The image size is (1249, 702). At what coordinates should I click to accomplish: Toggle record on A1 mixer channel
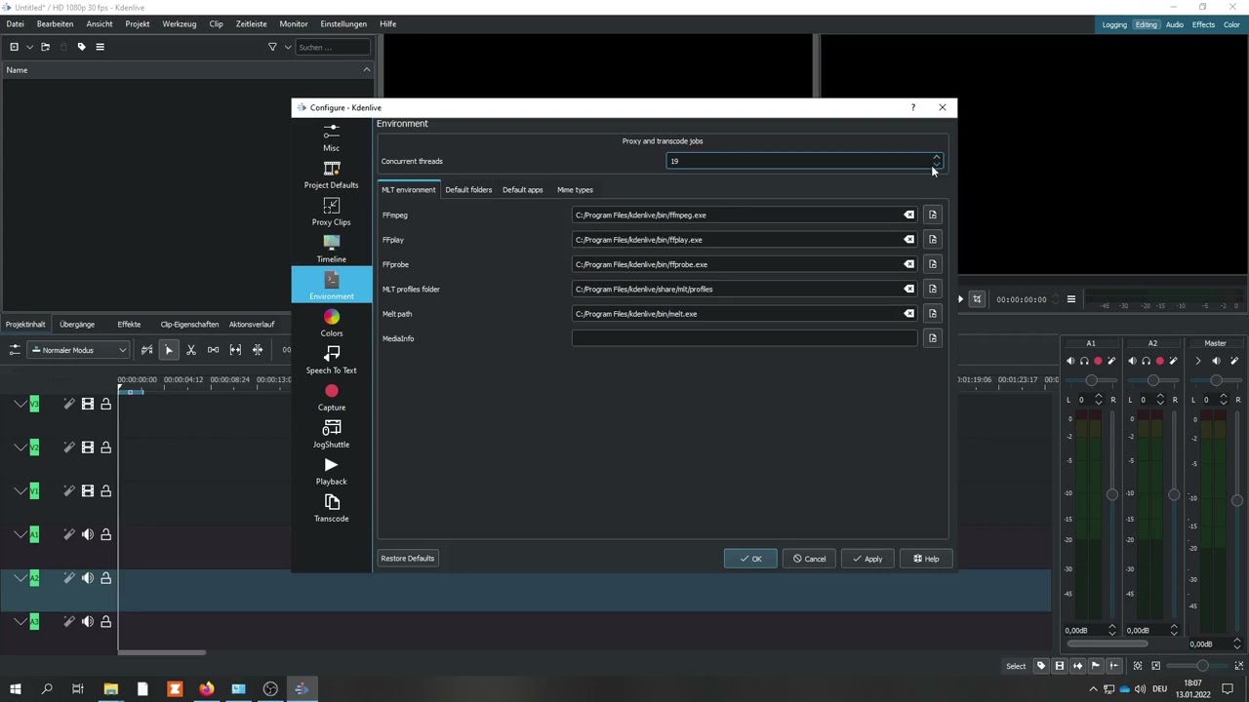click(1098, 361)
